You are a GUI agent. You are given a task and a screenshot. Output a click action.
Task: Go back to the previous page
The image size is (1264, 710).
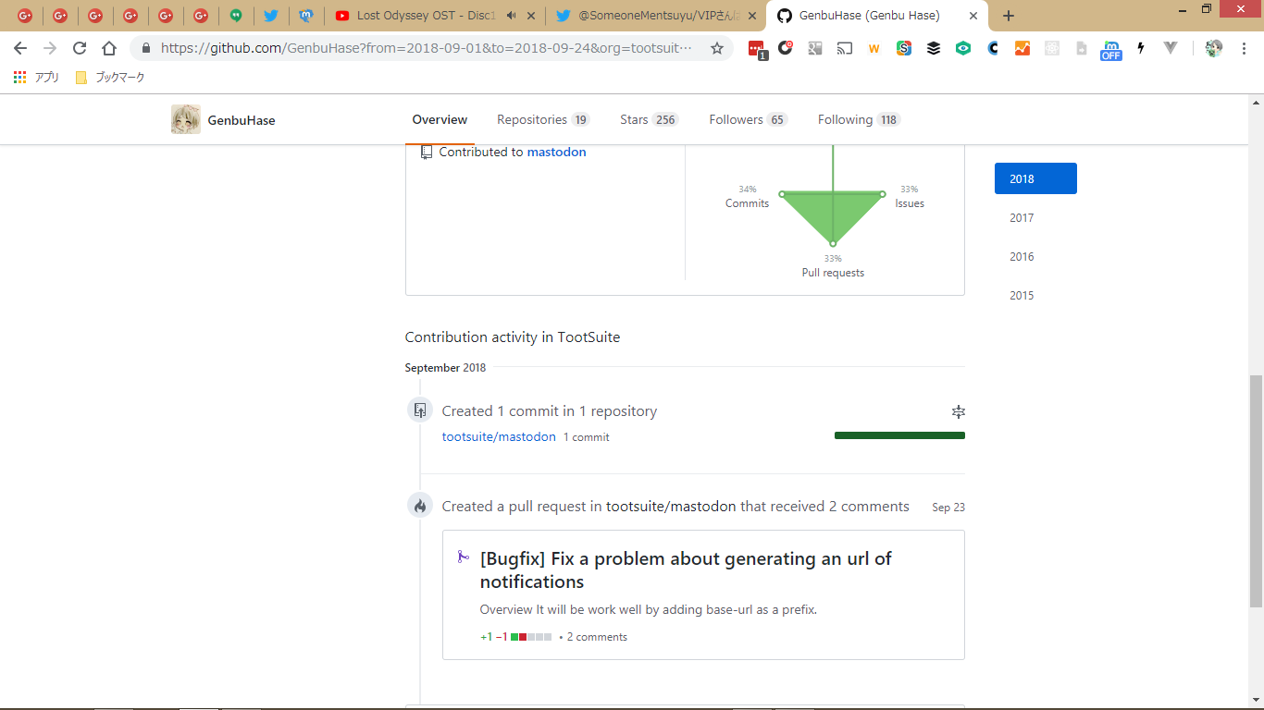[x=20, y=48]
